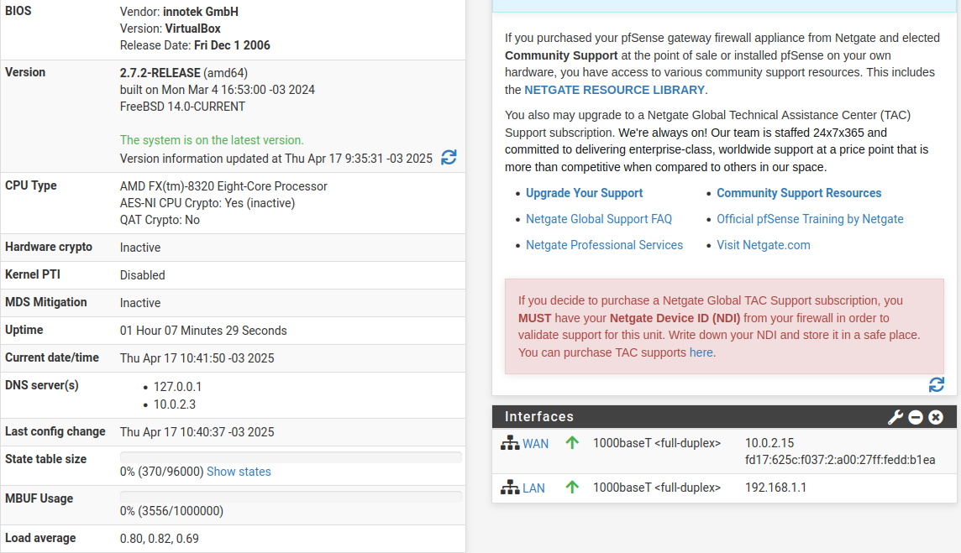Follow Upgrade Your Support link
The image size is (961, 553).
click(x=584, y=193)
